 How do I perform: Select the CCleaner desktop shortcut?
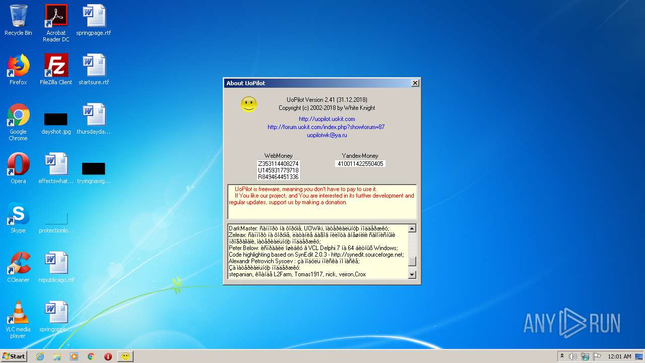[18, 267]
